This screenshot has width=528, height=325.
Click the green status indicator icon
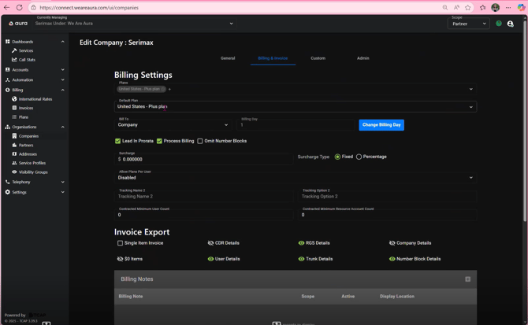point(499,23)
